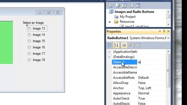
Task: Click Refresh icon in Solution Explorer toolbar
Action: 124,6
